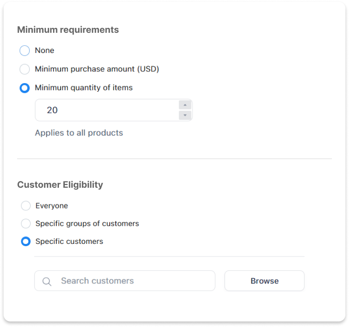Click the Customer Eligibility section heading

click(x=60, y=185)
